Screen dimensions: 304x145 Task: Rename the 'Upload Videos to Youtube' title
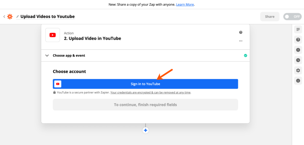pos(47,17)
